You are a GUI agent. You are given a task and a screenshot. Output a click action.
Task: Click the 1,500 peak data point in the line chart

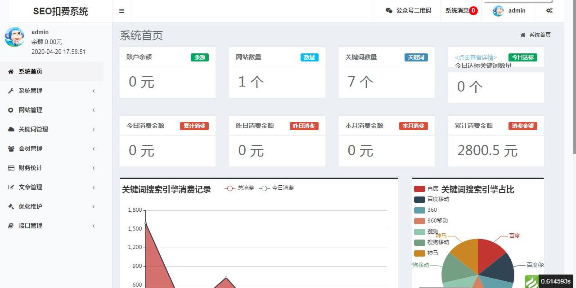pyautogui.click(x=145, y=223)
